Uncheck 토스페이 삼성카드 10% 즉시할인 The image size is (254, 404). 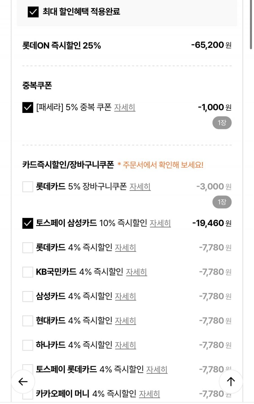pos(28,223)
